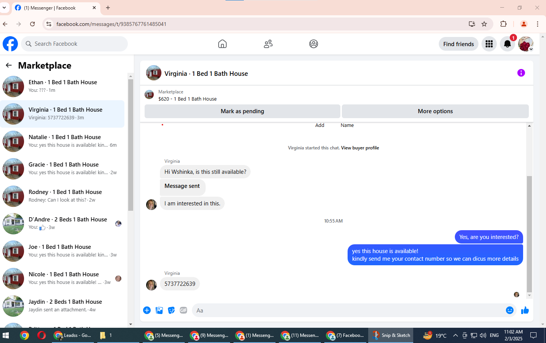Bookmark this page with the star
Image resolution: width=546 pixels, height=343 pixels.
(x=484, y=24)
